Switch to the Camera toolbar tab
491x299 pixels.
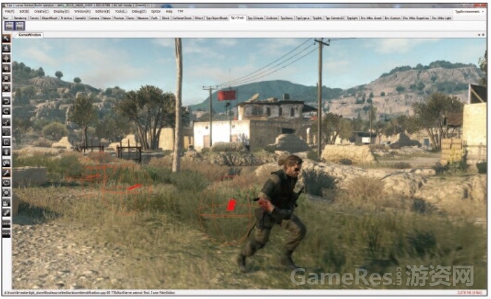94,18
